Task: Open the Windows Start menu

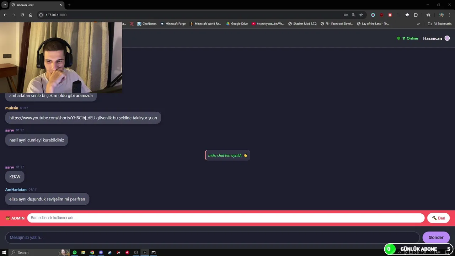Action: (4, 252)
